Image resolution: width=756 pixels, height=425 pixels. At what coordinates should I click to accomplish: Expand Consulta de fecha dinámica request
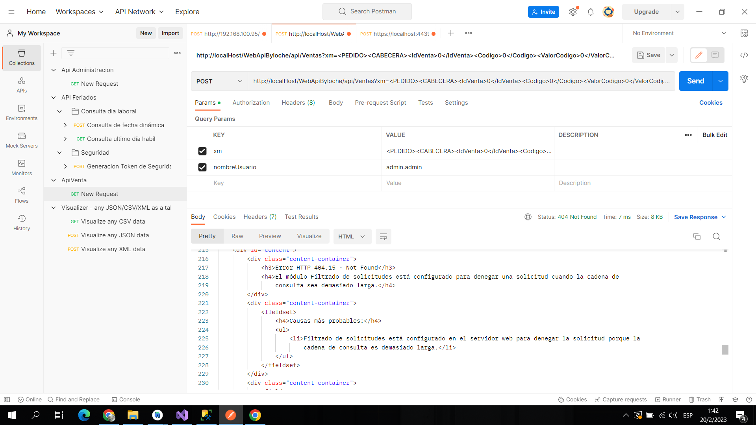(65, 125)
